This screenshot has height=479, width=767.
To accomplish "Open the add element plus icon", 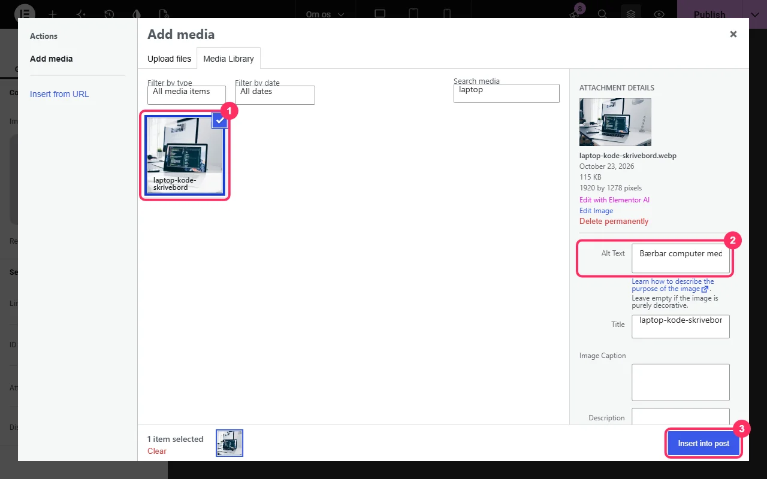I will tap(53, 14).
